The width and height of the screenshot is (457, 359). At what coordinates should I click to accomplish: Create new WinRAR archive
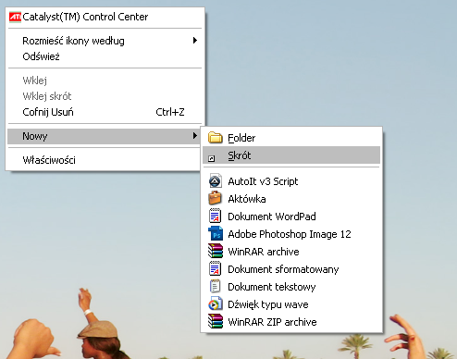click(x=291, y=252)
